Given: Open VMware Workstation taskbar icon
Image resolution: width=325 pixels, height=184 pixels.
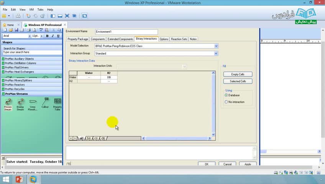Looking at the screenshot, I should (33, 179).
